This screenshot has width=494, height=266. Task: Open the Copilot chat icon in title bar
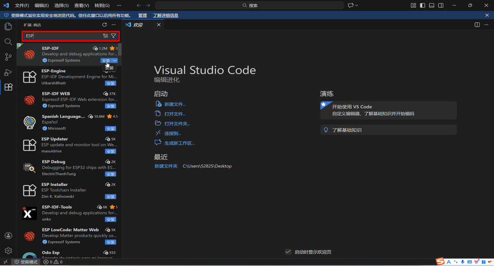(350, 5)
